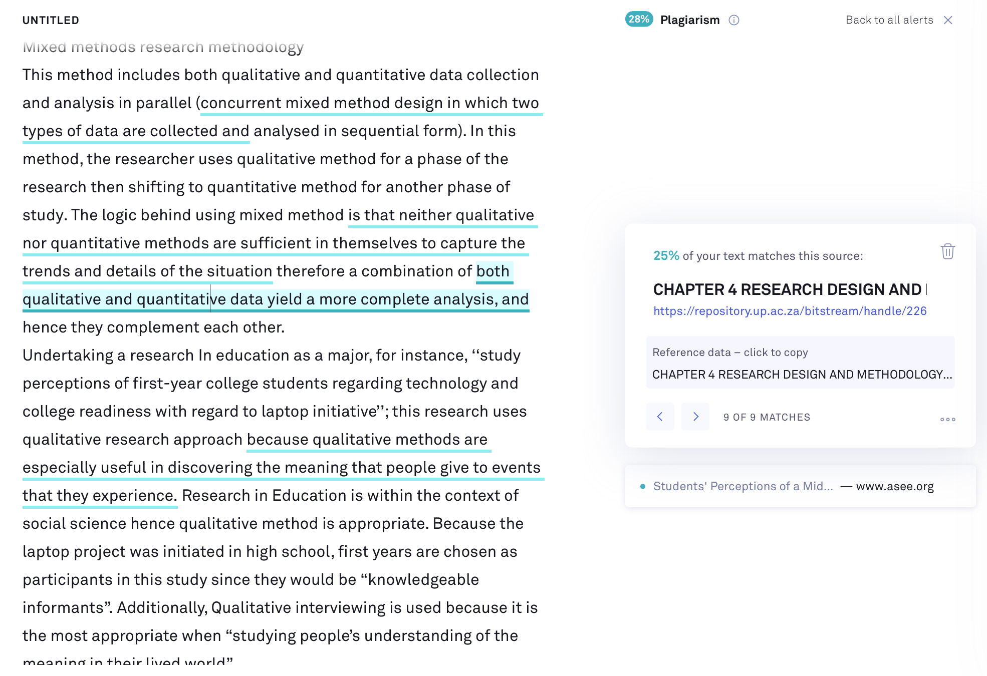Click the Plagiarism heading label
987x676 pixels.
point(690,20)
